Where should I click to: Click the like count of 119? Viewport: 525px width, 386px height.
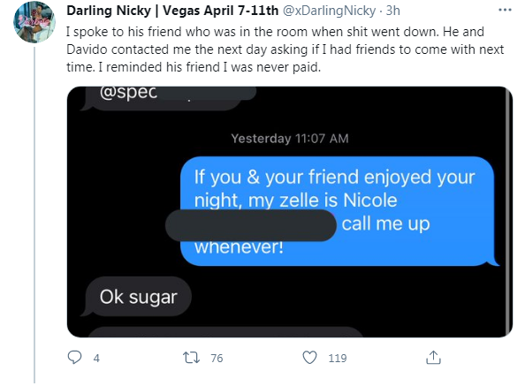tap(338, 359)
